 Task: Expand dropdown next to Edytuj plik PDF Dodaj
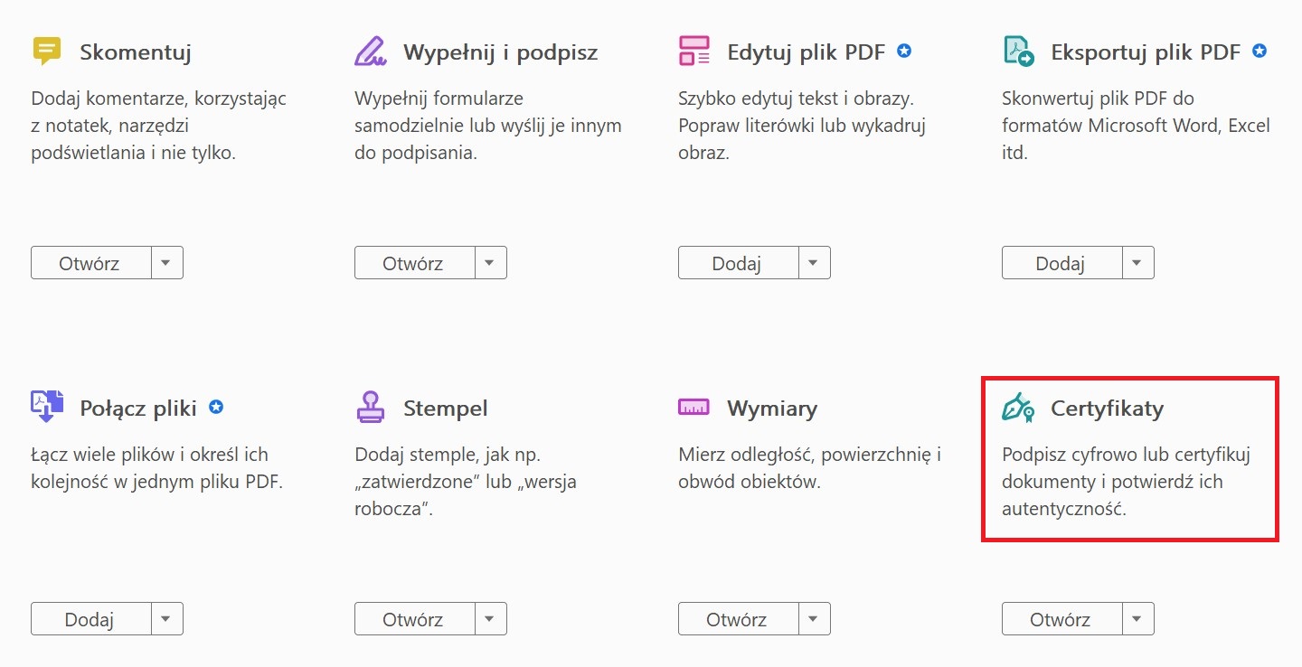812,263
